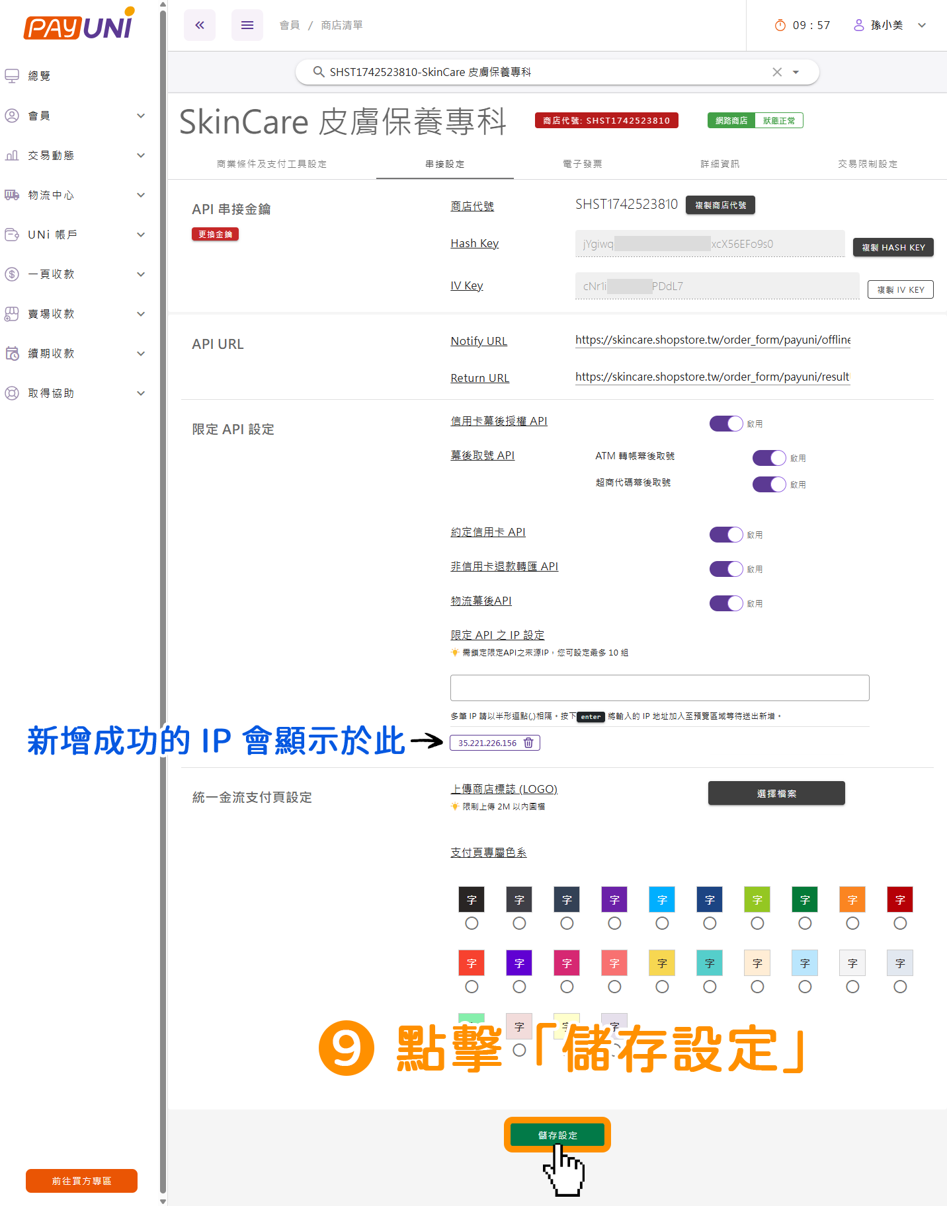Click the 物流中心 truck icon

[x=12, y=195]
